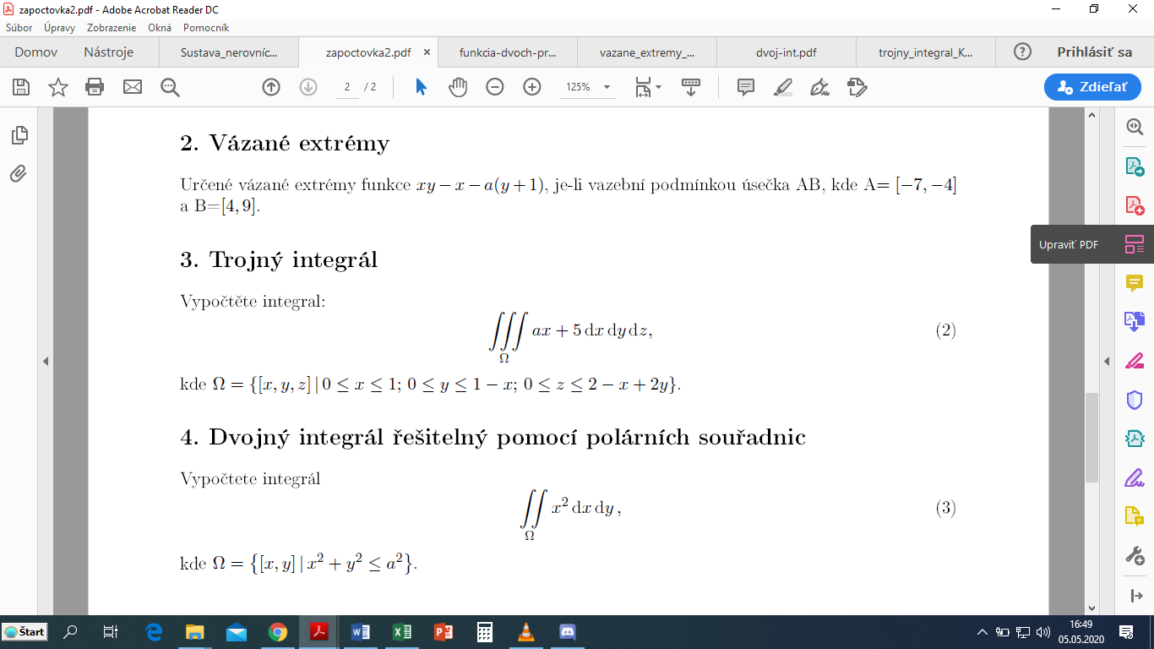Open the attachments paperclip panel
Viewport: 1154px width, 649px height.
19,174
